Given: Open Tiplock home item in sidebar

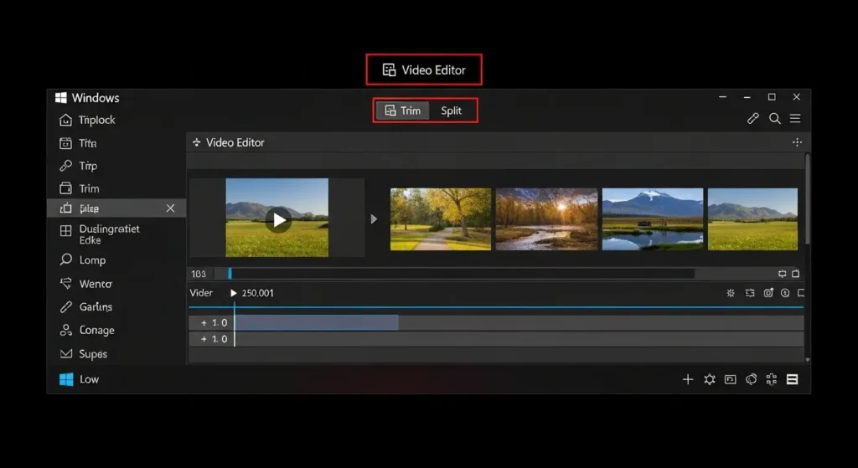Looking at the screenshot, I should (87, 120).
